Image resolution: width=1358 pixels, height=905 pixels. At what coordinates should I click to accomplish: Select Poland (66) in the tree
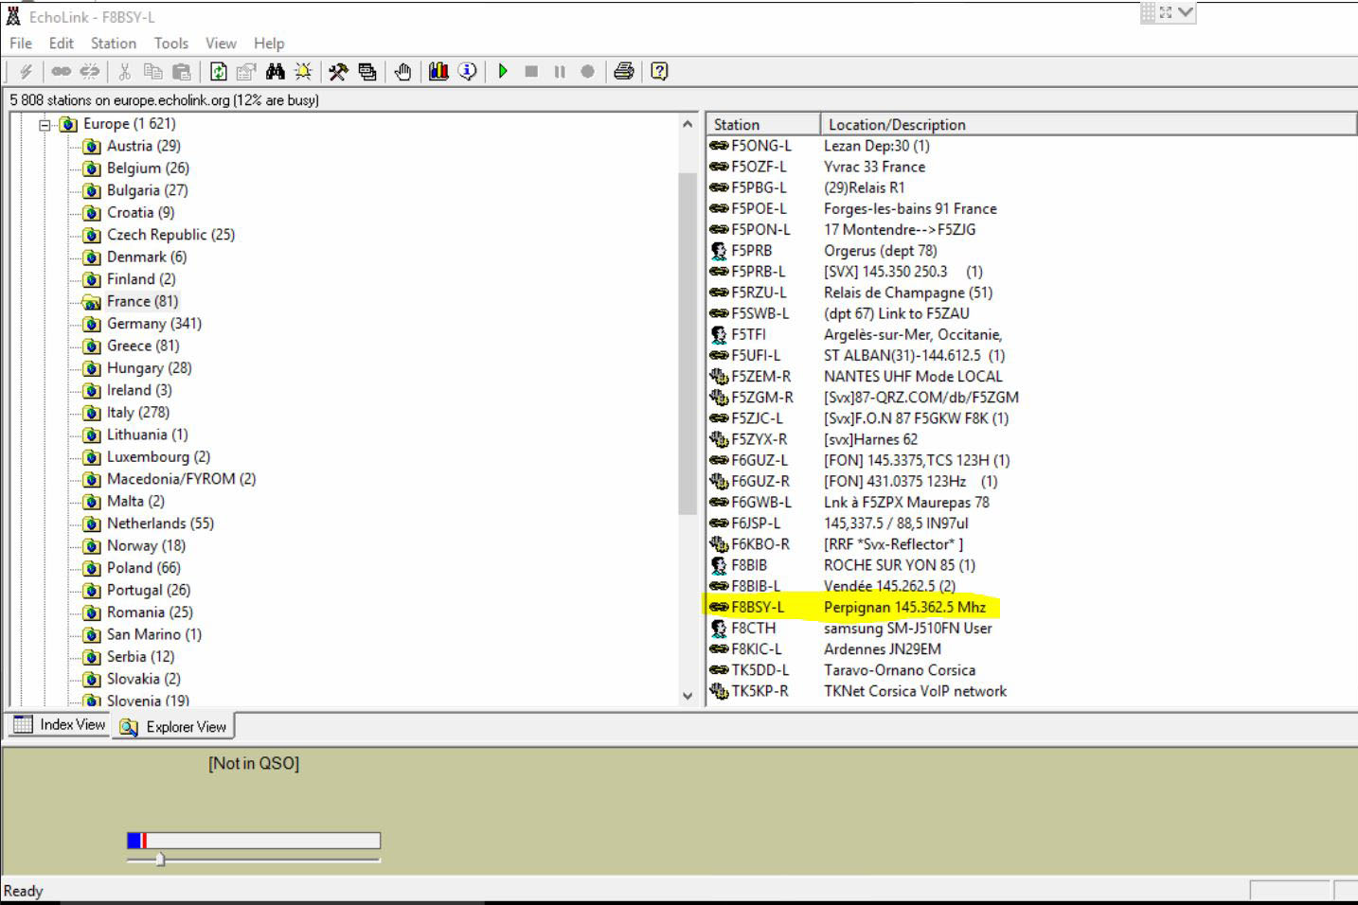pos(143,568)
